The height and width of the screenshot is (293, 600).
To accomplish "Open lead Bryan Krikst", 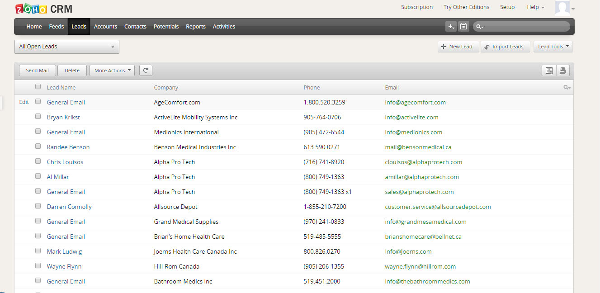I will (63, 117).
